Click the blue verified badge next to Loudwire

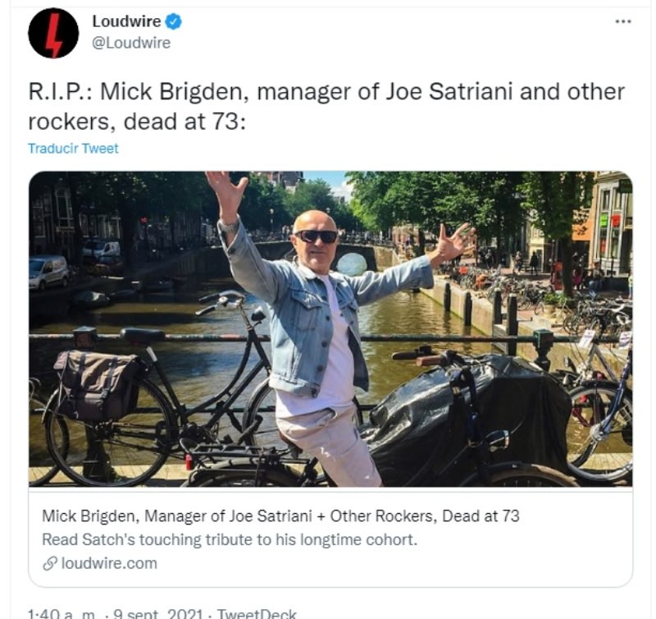173,21
